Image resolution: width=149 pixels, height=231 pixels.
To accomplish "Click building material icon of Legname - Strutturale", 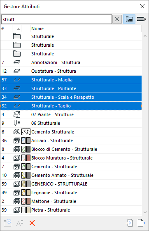I will point(17,193).
